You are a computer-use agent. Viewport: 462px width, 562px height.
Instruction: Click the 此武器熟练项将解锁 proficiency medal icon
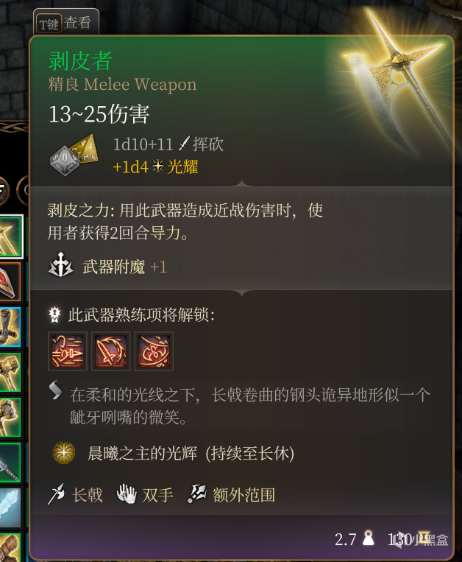[54, 315]
